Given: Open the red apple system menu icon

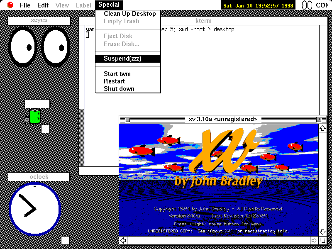Looking at the screenshot, I should (x=10, y=5).
